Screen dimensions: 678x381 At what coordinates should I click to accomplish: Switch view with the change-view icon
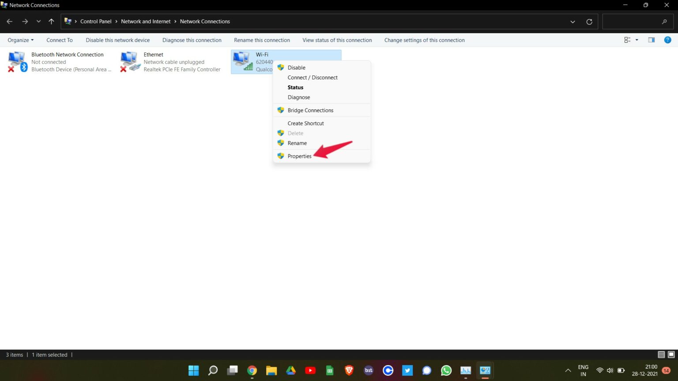[x=627, y=40]
